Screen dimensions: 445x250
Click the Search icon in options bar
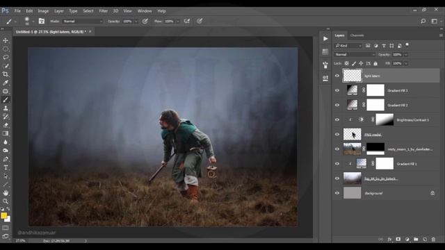[x=423, y=21]
